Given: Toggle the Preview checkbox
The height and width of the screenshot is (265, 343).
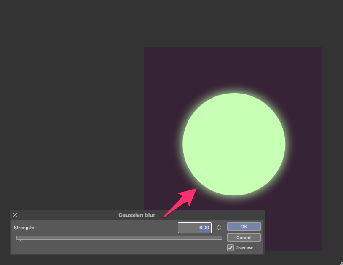Looking at the screenshot, I should click(x=230, y=248).
